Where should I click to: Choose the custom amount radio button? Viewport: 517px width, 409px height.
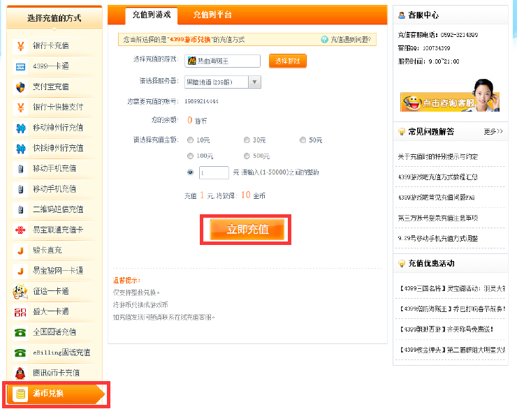tap(190, 172)
